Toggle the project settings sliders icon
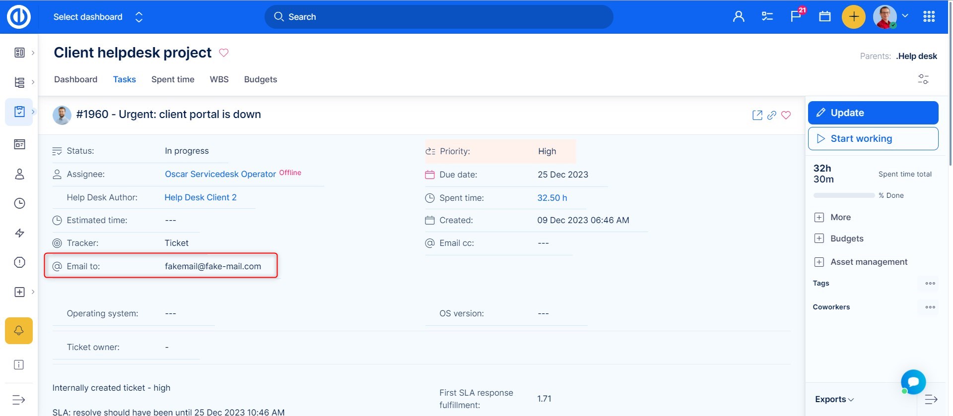 point(923,79)
